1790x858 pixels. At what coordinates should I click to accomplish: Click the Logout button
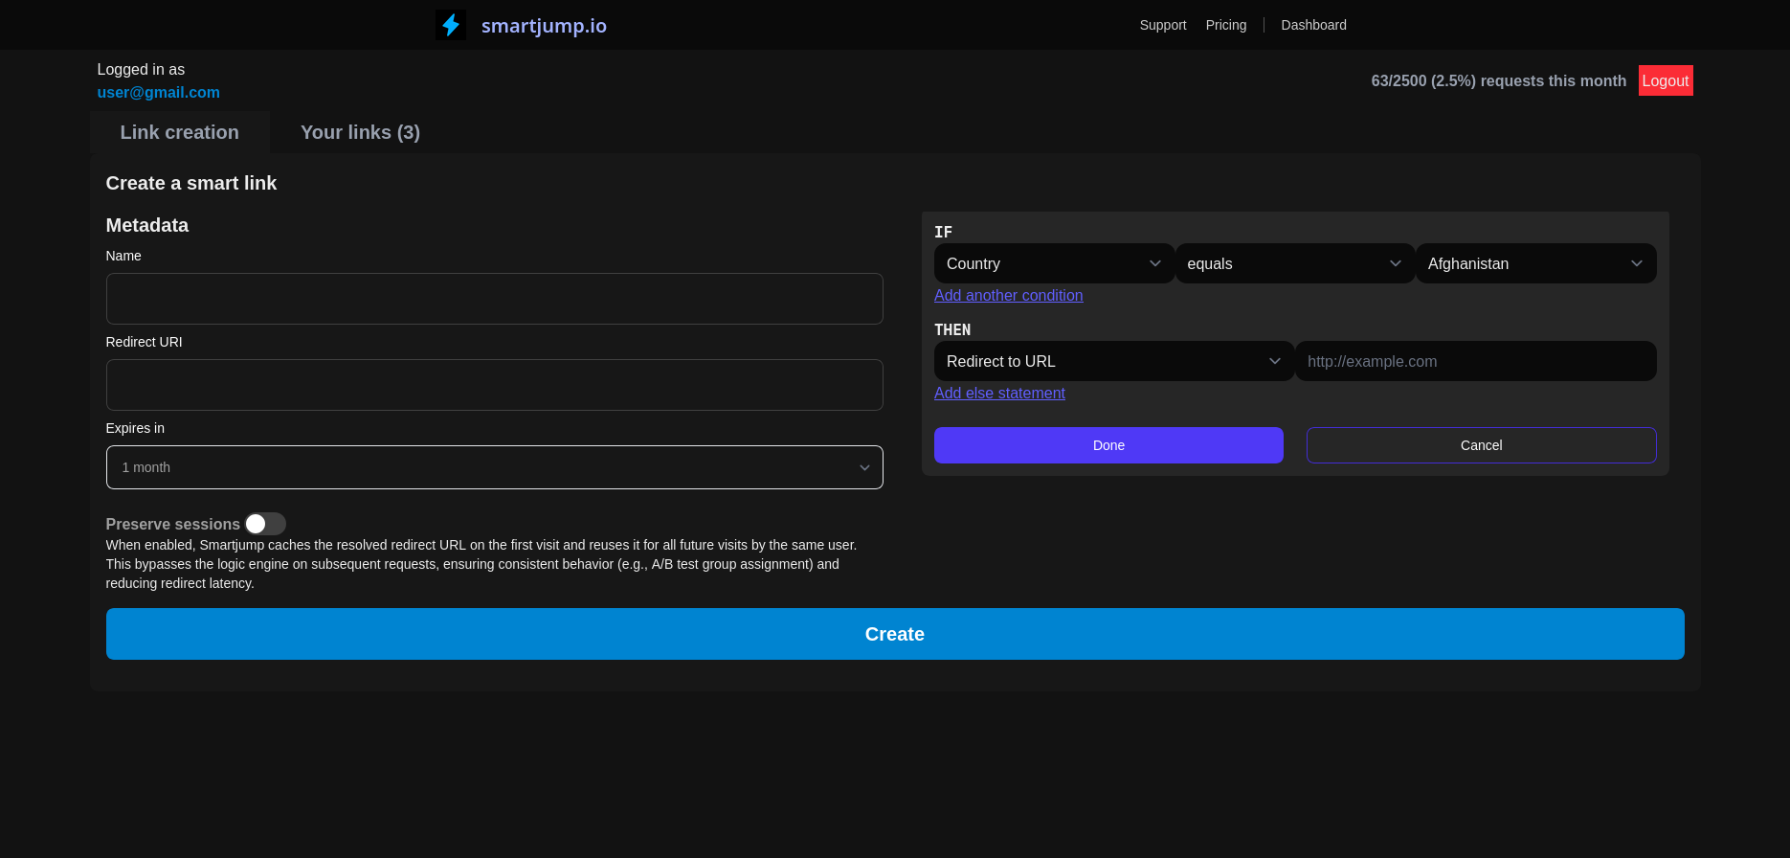pyautogui.click(x=1666, y=80)
